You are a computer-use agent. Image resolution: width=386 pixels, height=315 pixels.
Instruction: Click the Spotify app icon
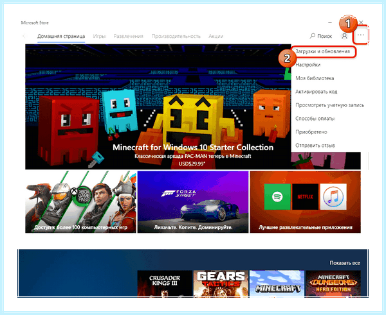point(277,197)
